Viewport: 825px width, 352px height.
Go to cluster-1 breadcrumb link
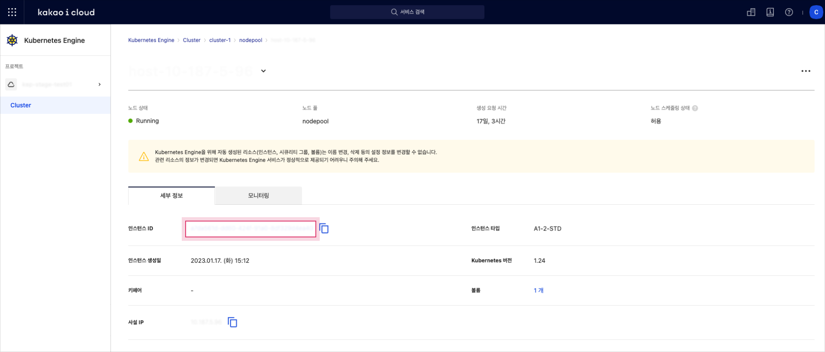220,40
